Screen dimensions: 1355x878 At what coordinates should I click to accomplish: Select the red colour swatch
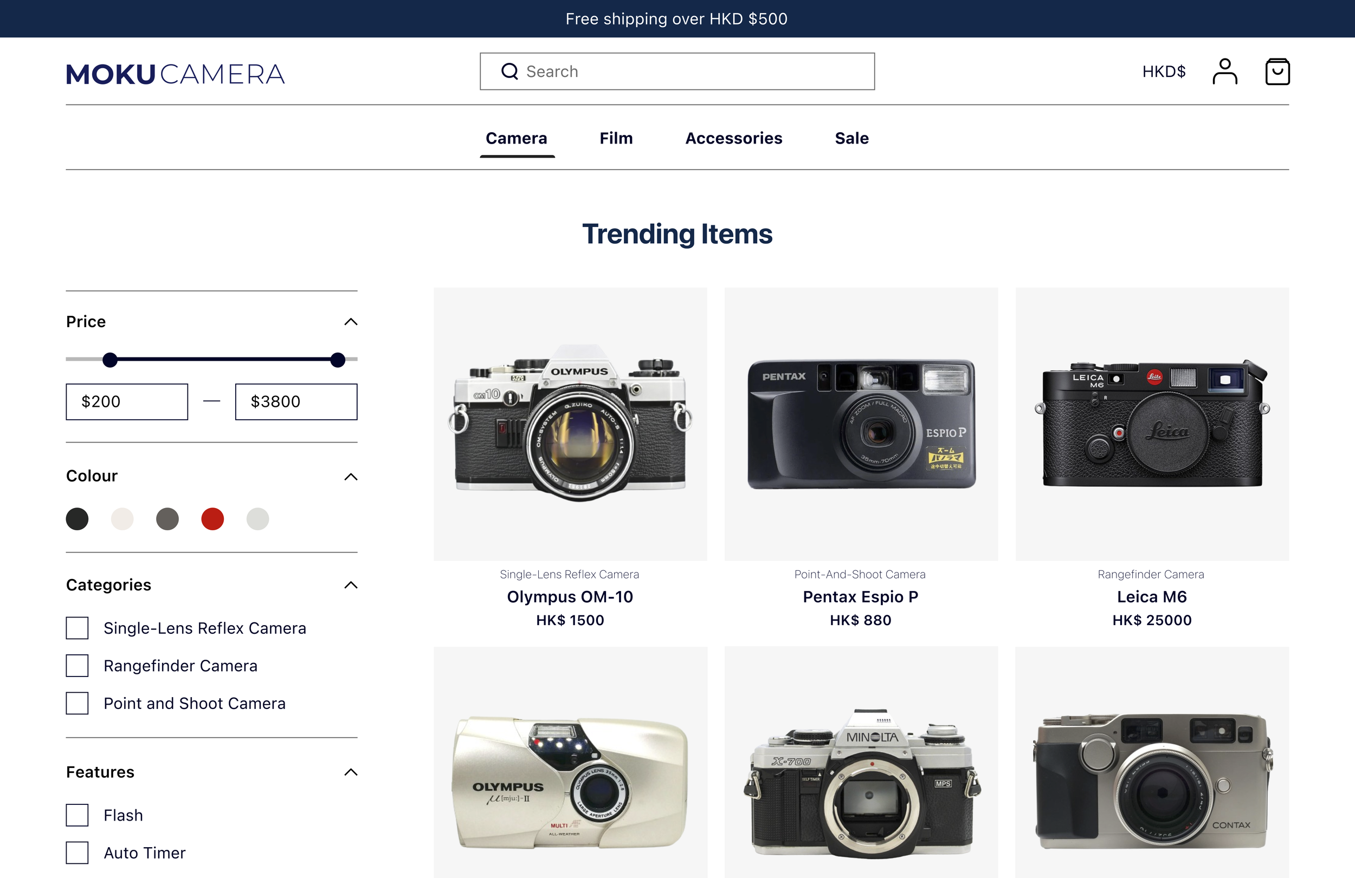212,519
